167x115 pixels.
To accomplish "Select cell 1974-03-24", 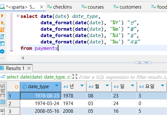I will [x=41, y=103].
